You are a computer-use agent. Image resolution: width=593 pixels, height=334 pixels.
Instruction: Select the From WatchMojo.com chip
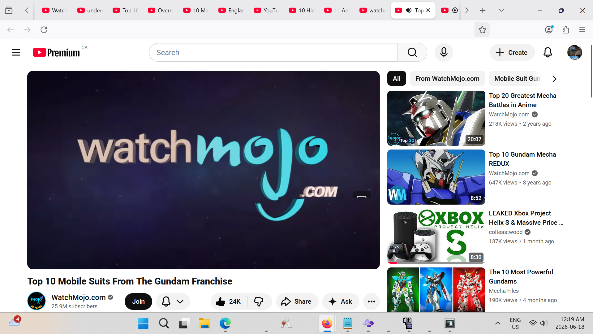[x=447, y=79]
